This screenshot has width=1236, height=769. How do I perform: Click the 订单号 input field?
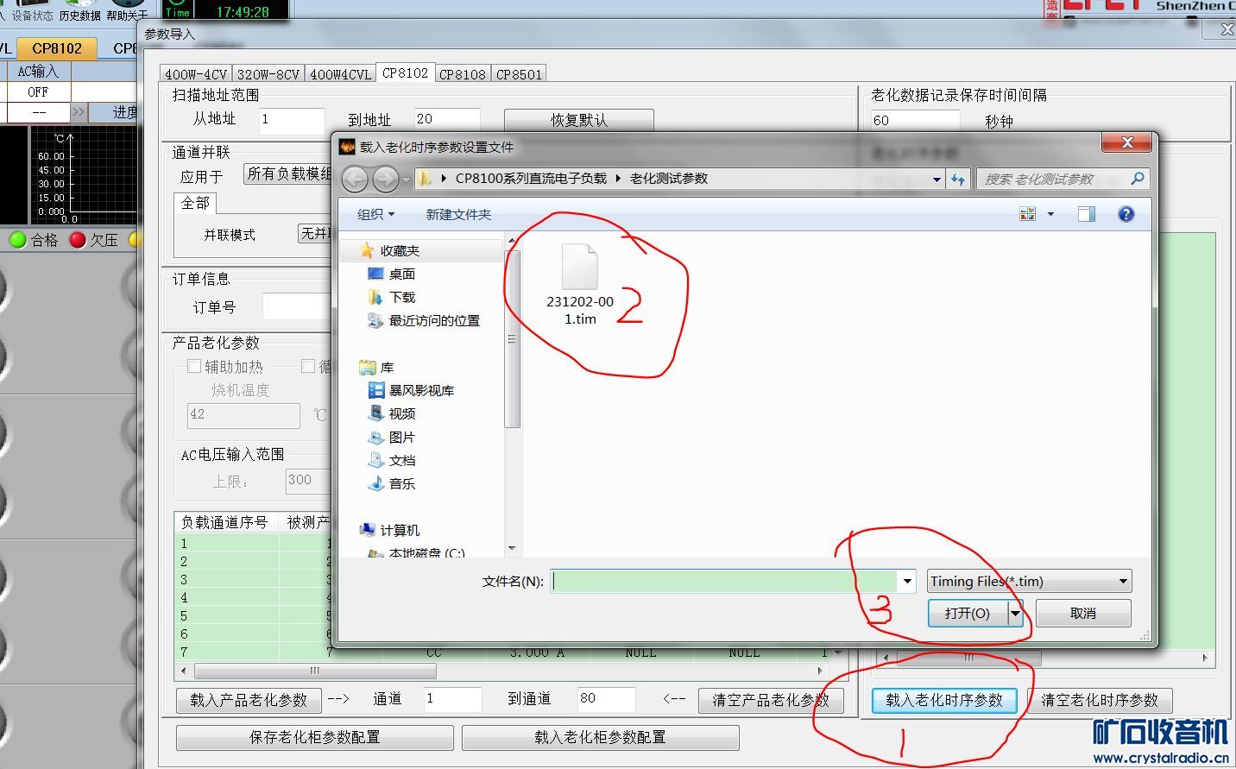297,306
